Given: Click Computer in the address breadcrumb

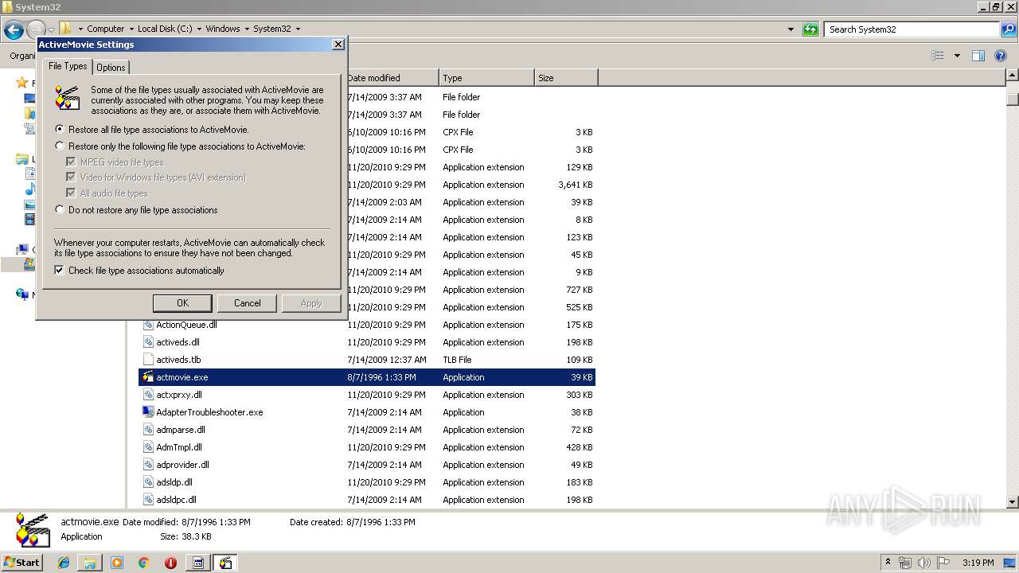Looking at the screenshot, I should point(106,29).
